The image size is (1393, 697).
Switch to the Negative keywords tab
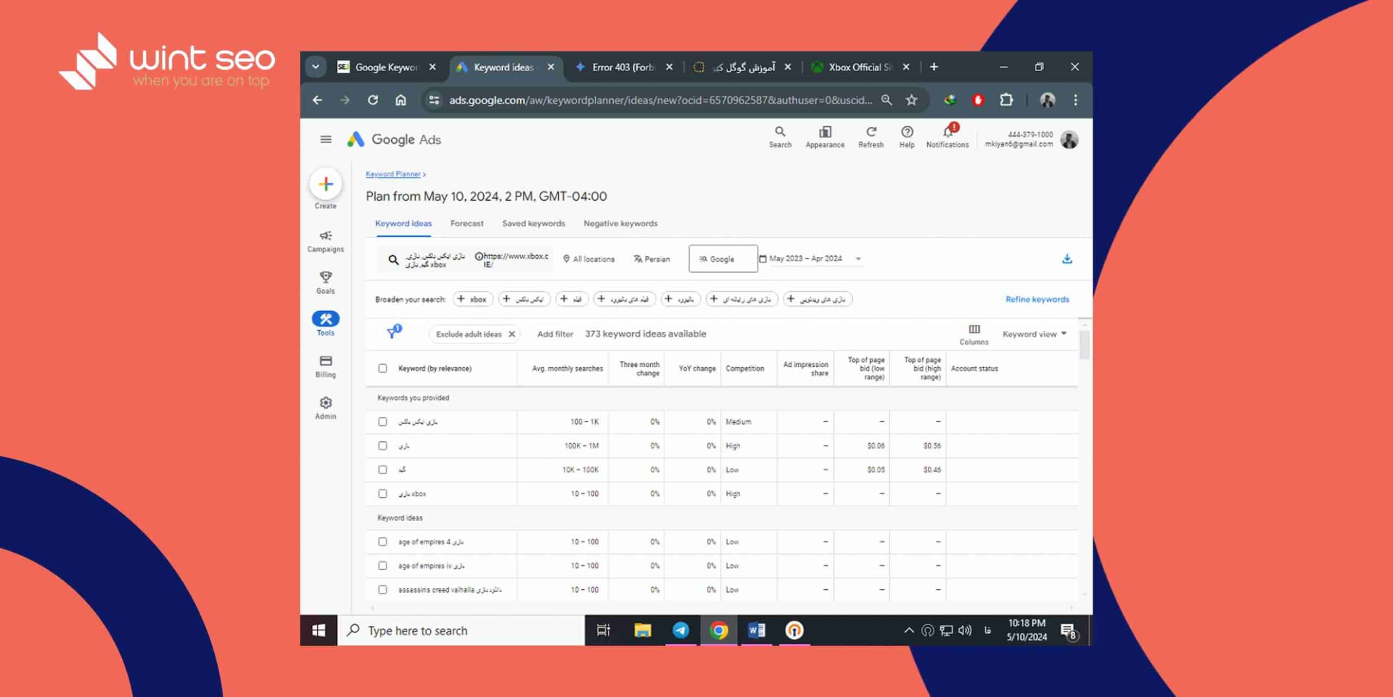click(x=620, y=224)
